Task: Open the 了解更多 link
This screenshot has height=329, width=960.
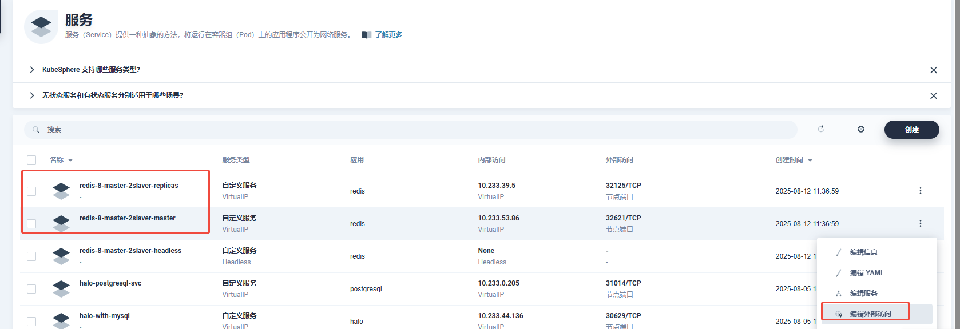Action: (x=388, y=35)
